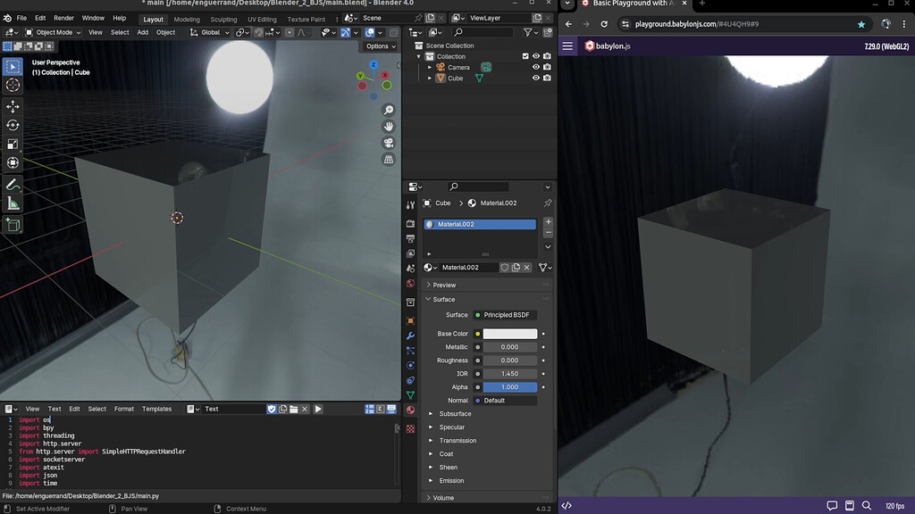Open the Babylon playground code editor with the </> button
The height and width of the screenshot is (514, 915).
click(x=568, y=504)
